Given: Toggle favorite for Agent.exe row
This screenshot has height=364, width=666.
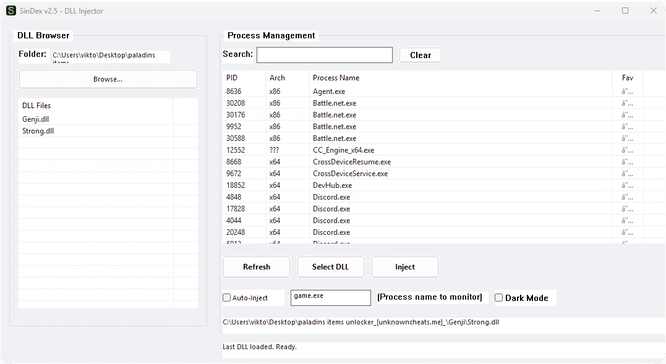Looking at the screenshot, I should pyautogui.click(x=627, y=91).
